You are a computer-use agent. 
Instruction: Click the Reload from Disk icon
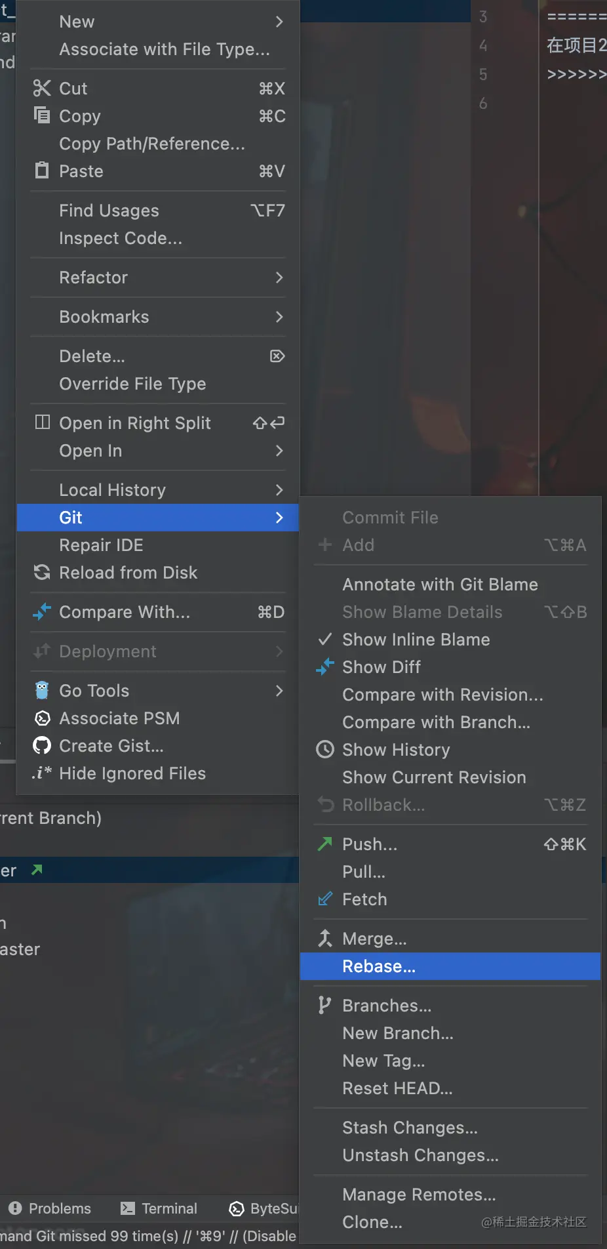tap(42, 572)
